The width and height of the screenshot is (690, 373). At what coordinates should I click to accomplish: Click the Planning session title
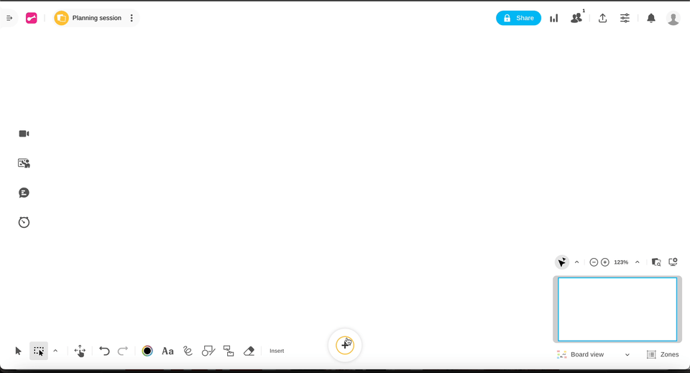97,18
